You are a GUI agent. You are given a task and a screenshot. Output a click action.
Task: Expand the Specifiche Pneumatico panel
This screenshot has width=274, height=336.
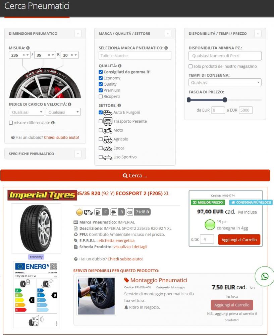click(x=78, y=154)
